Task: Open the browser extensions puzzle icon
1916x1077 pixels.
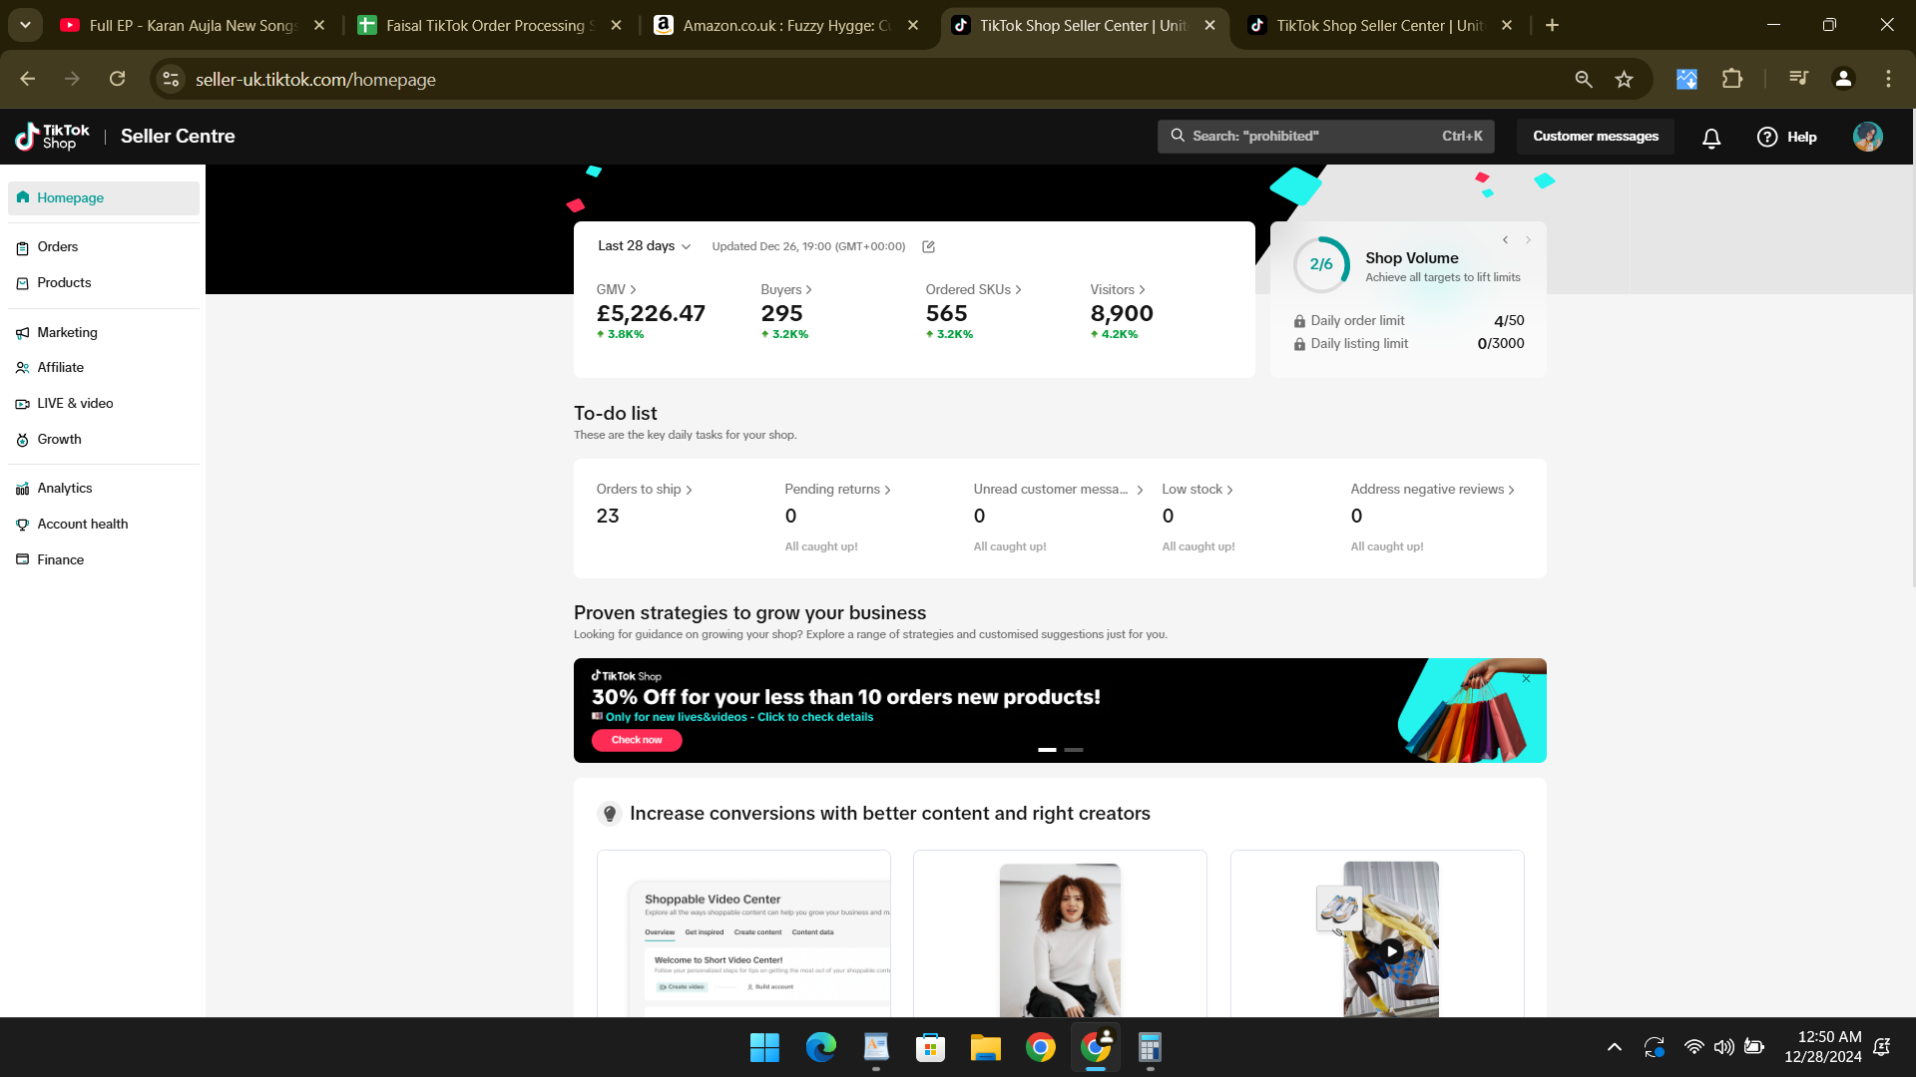Action: coord(1732,79)
